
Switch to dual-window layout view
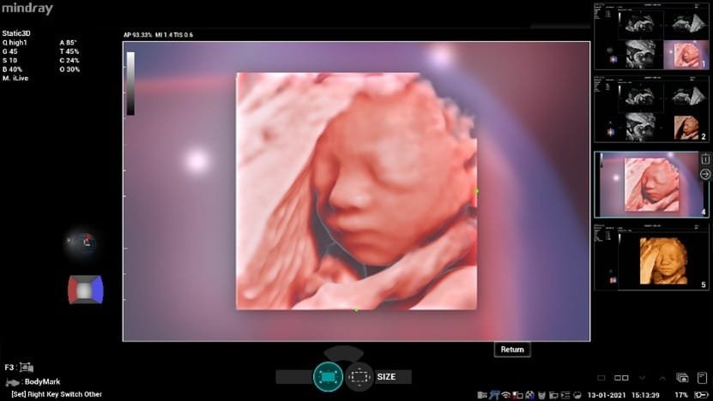pyautogui.click(x=622, y=377)
